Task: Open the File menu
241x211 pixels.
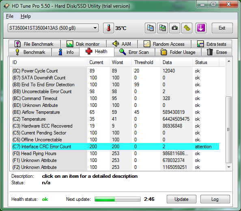Action: click(10, 16)
